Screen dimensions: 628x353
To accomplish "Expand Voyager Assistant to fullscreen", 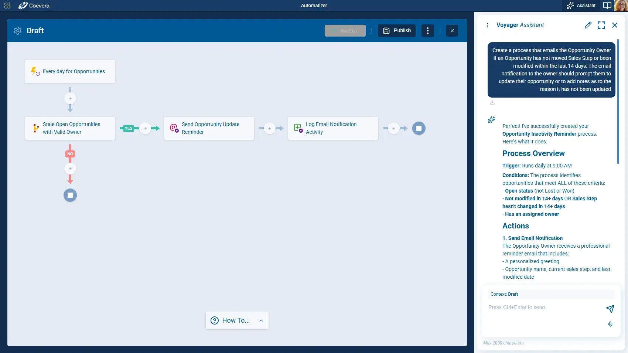I will coord(601,25).
